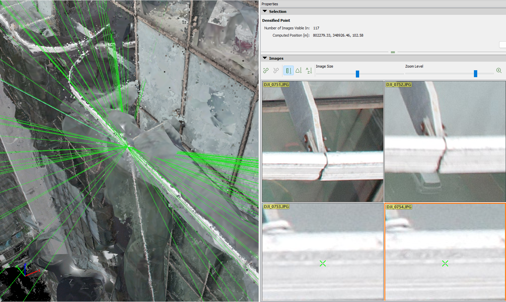Click the point where green rays converge
This screenshot has height=302, width=506.
pos(127,146)
